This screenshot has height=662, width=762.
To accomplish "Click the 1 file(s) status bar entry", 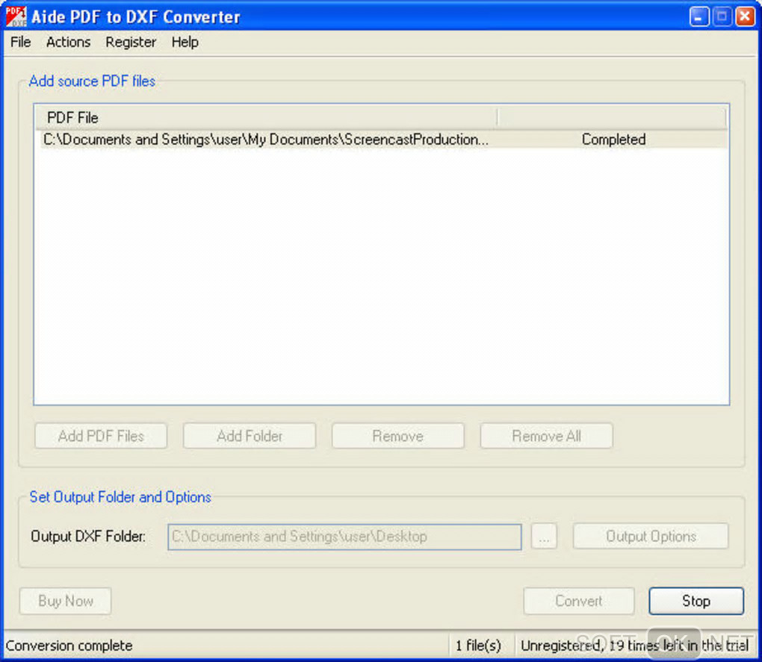I will point(478,646).
